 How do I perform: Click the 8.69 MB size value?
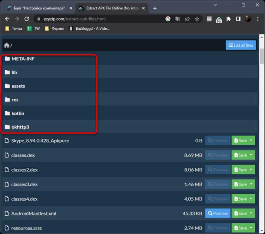click(x=193, y=155)
